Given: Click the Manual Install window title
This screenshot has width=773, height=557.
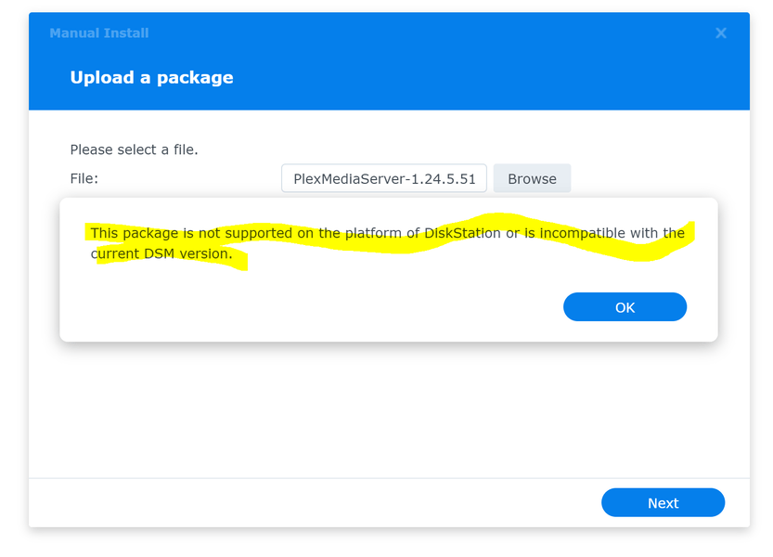Looking at the screenshot, I should click(99, 33).
